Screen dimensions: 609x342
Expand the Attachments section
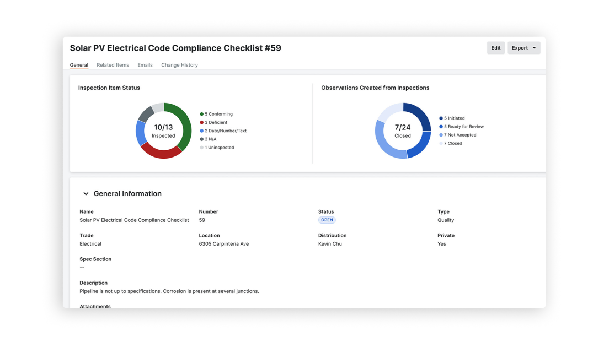click(95, 306)
